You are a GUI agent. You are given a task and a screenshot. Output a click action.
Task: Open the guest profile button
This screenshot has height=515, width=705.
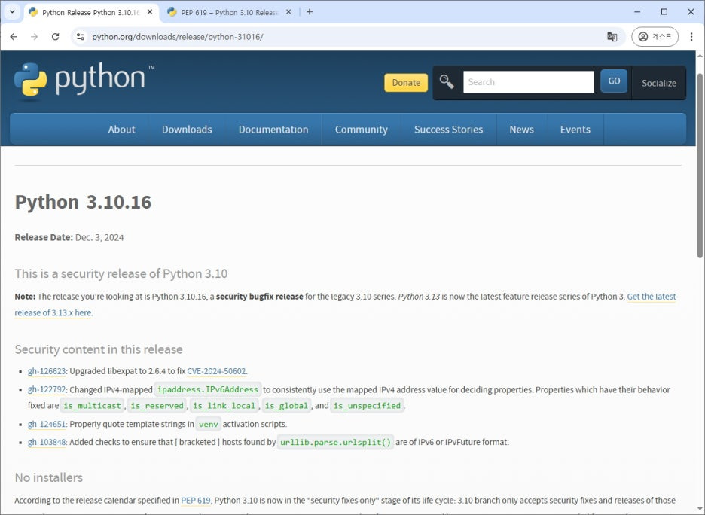click(655, 37)
